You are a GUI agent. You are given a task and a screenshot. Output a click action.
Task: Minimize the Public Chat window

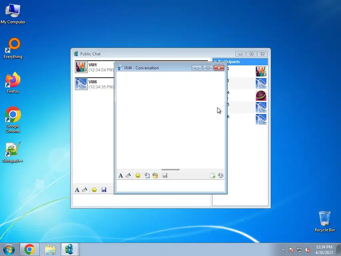(240, 54)
